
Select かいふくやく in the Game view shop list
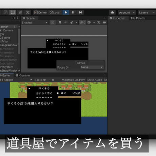pos(44,93)
